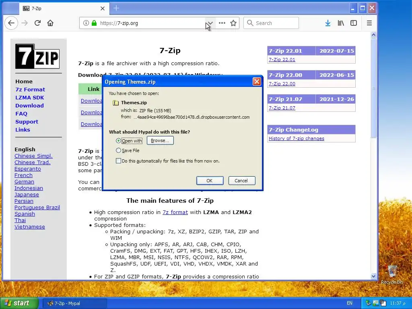Confirm the download with OK
Viewport: 412px width, 309px height.
coord(210,181)
